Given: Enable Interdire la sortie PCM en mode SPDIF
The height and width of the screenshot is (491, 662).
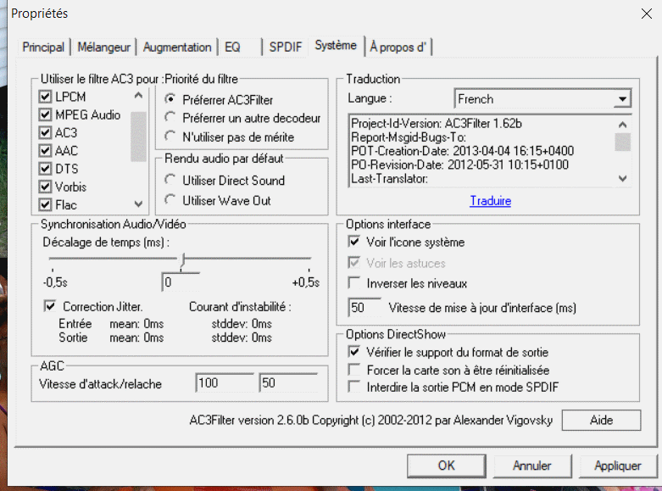Looking at the screenshot, I should 354,387.
